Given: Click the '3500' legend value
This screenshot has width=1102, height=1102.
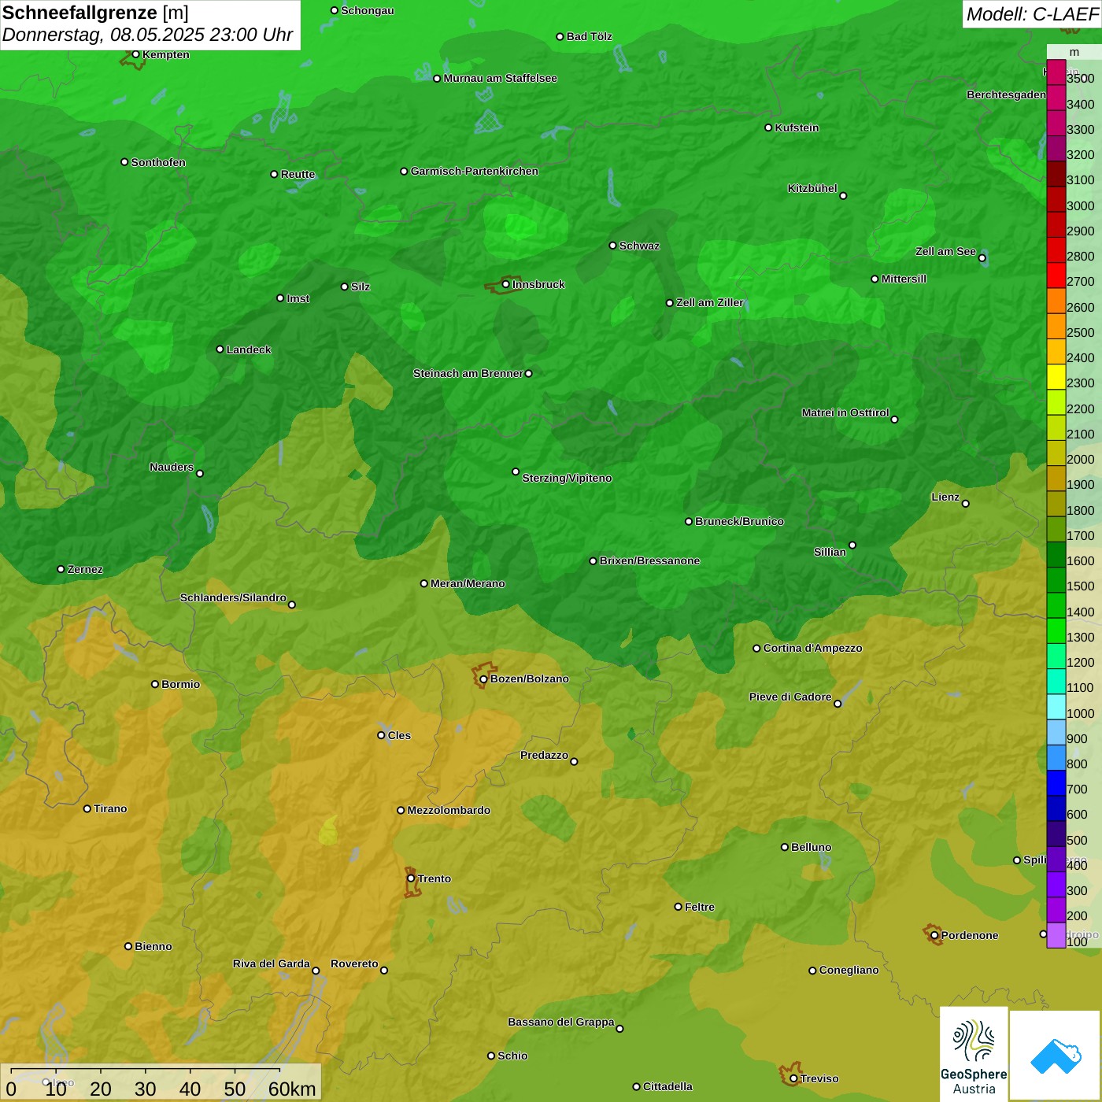Looking at the screenshot, I should [1081, 79].
